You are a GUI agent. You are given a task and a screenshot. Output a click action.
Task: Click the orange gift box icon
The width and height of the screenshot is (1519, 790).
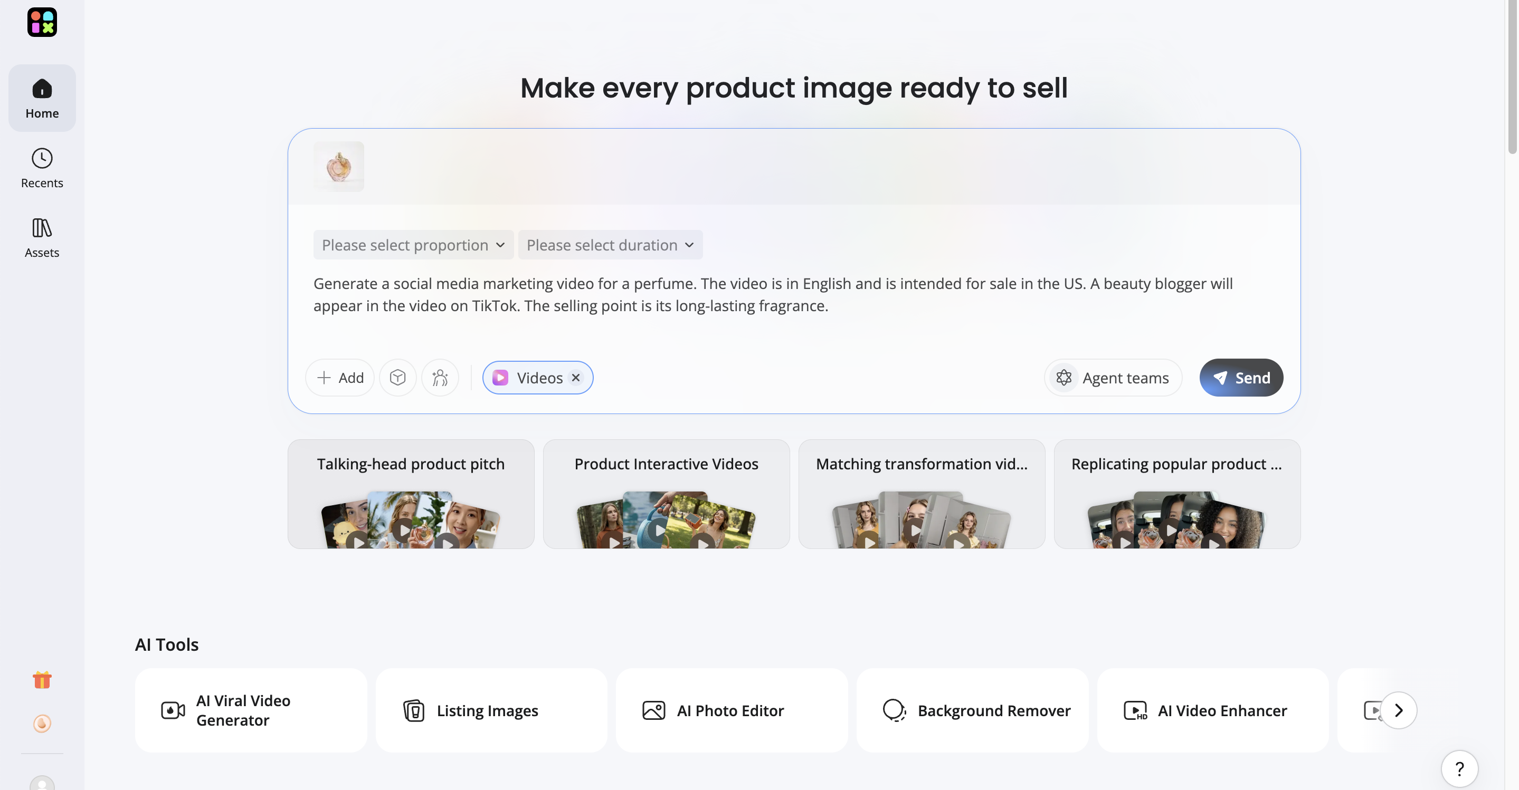click(42, 680)
